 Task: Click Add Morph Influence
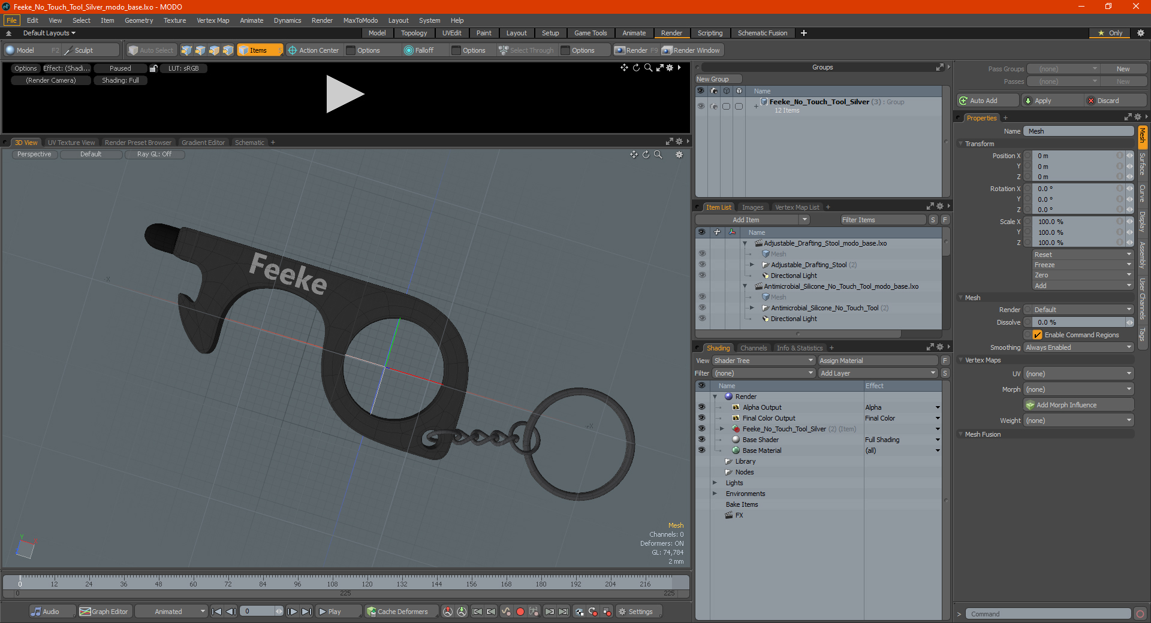(x=1078, y=405)
